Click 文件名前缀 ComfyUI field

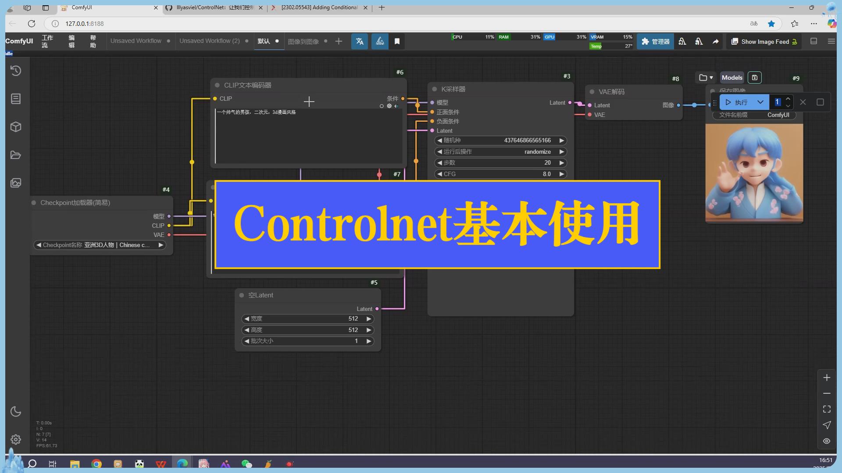coord(754,115)
